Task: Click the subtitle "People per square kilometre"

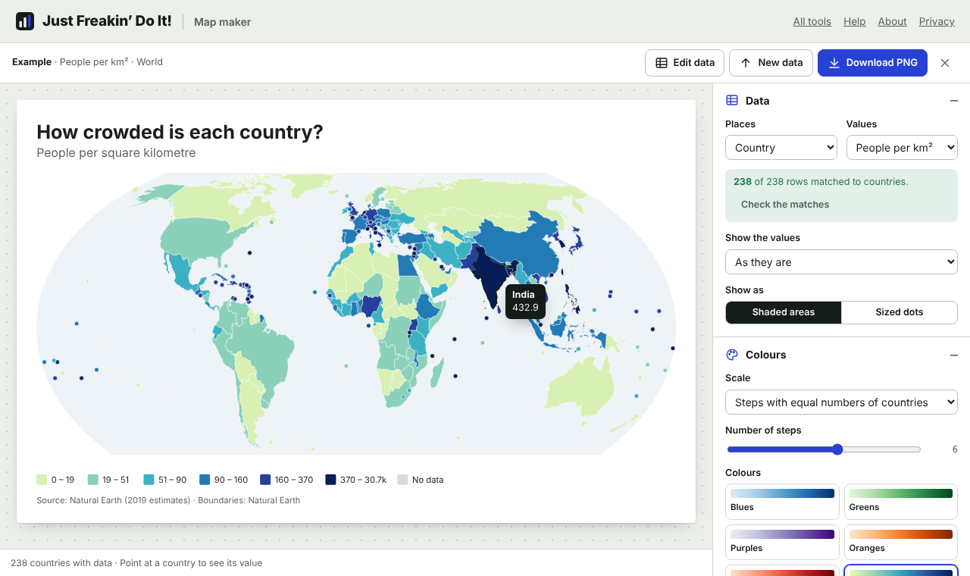Action: (x=116, y=153)
